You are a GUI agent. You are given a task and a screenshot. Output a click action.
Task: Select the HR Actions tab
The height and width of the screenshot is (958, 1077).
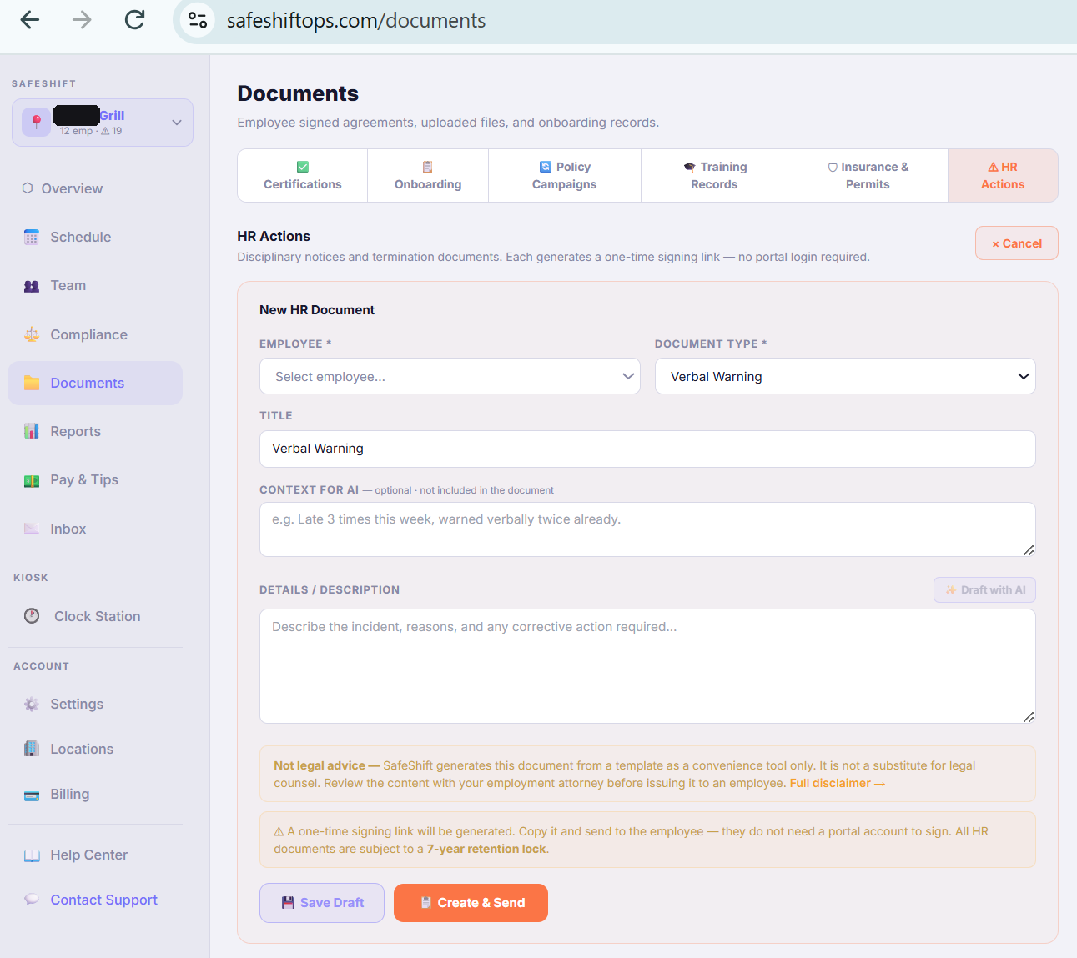1003,176
